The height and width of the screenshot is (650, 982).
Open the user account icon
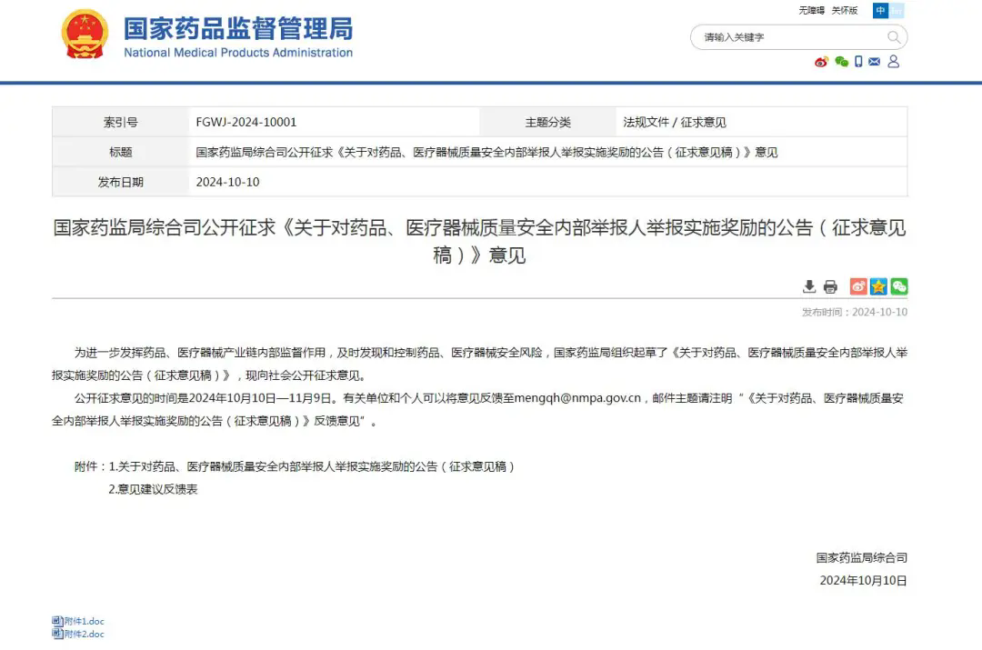coord(893,62)
